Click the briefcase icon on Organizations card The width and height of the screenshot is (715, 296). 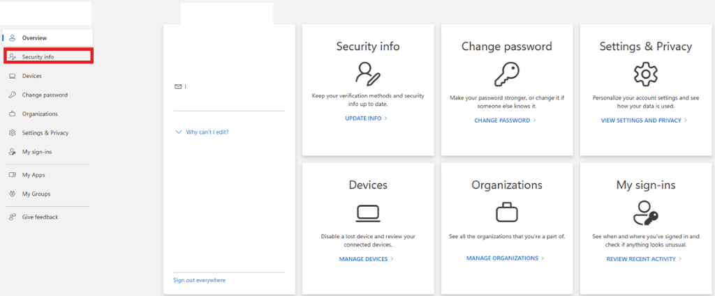click(x=507, y=212)
